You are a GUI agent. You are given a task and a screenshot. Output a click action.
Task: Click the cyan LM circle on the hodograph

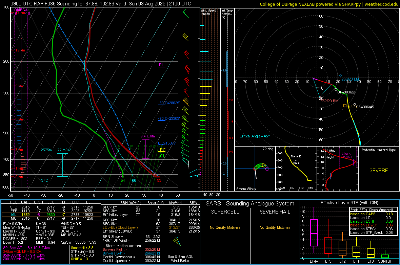click(x=340, y=76)
